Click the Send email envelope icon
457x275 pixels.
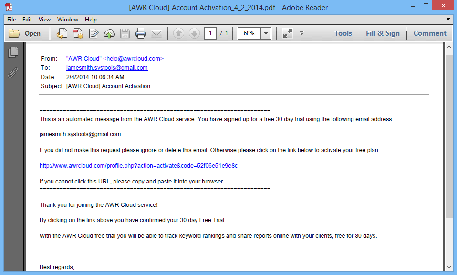pyautogui.click(x=156, y=33)
